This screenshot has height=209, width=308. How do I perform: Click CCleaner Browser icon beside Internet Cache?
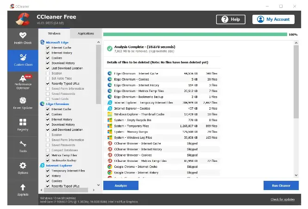(x=110, y=143)
